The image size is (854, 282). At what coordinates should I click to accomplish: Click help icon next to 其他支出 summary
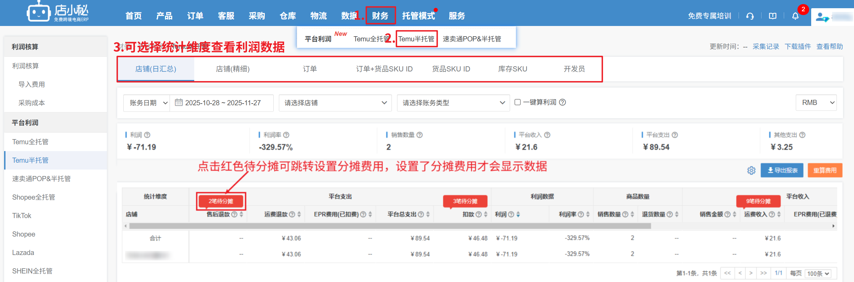(x=802, y=135)
